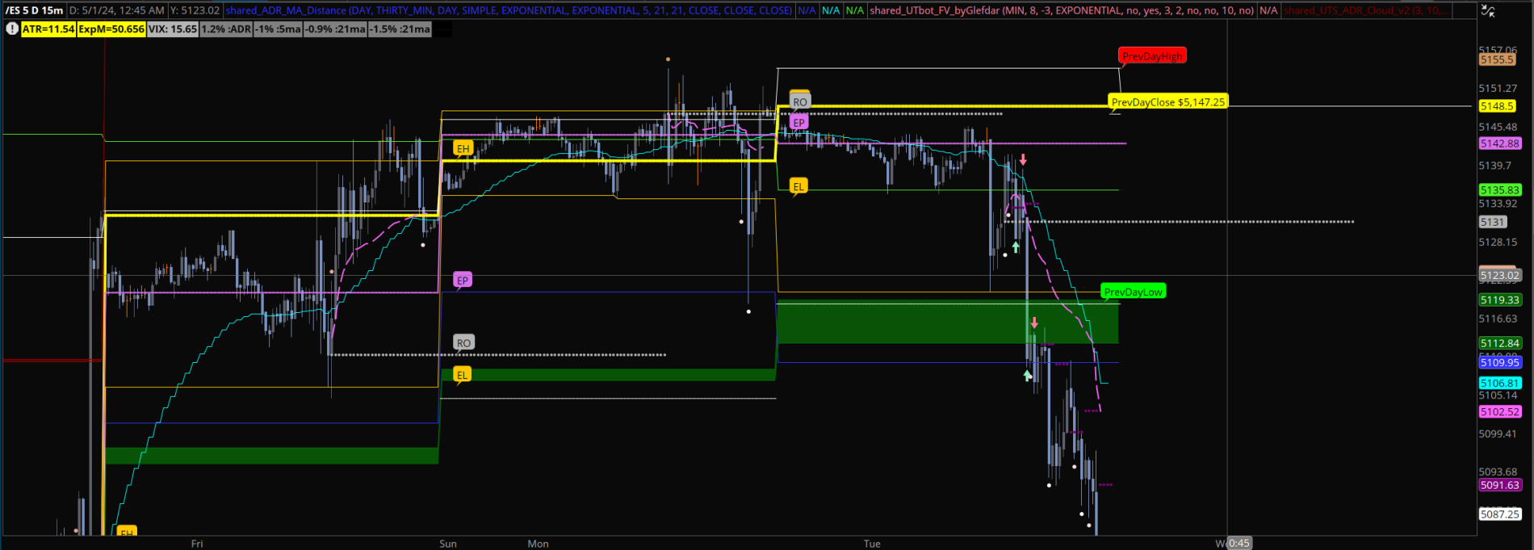Click the cyan 5106.81 price axis tag
The height and width of the screenshot is (550, 1534).
(x=1500, y=384)
